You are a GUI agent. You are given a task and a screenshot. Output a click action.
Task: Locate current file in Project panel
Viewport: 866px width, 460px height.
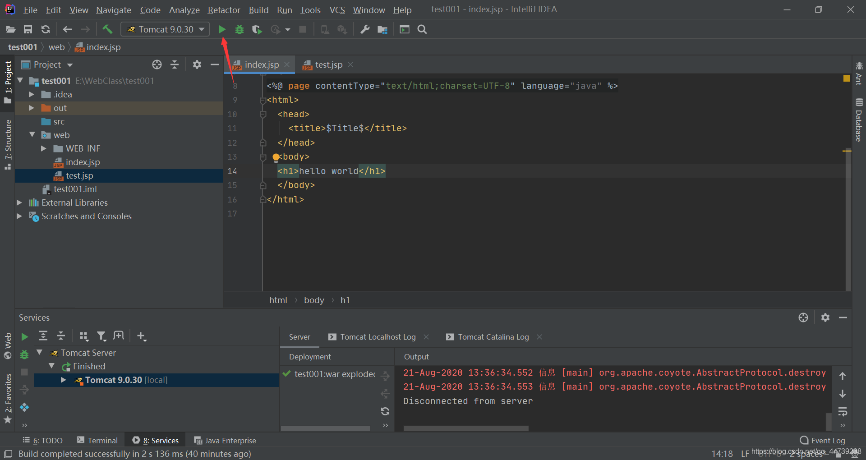click(x=157, y=64)
